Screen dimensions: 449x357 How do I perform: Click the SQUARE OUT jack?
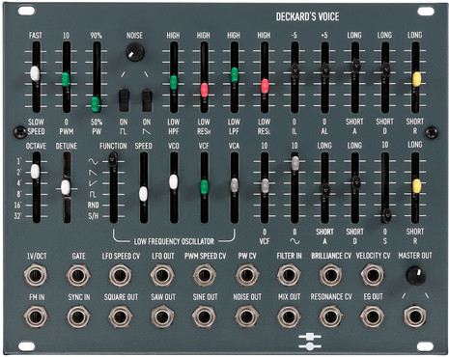[121, 316]
